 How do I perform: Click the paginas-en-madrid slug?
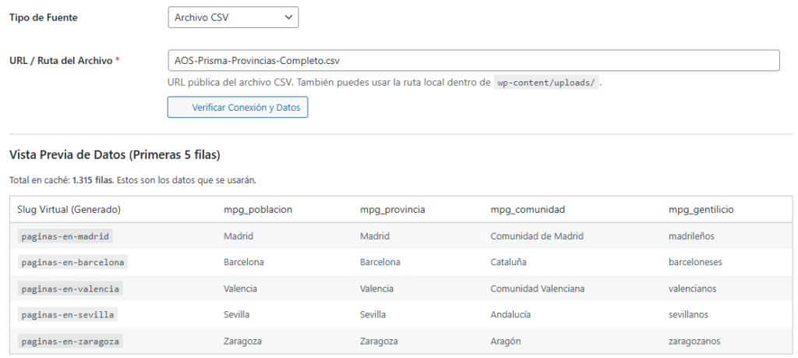pos(67,236)
